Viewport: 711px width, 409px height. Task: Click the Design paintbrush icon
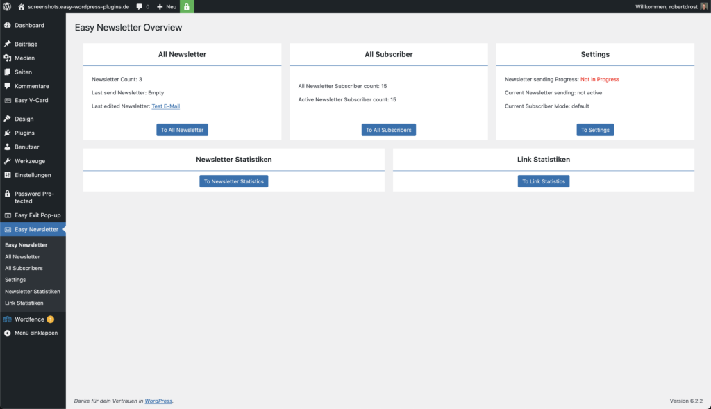7,119
